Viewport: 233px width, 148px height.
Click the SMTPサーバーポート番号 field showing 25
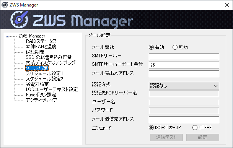coord(184,65)
